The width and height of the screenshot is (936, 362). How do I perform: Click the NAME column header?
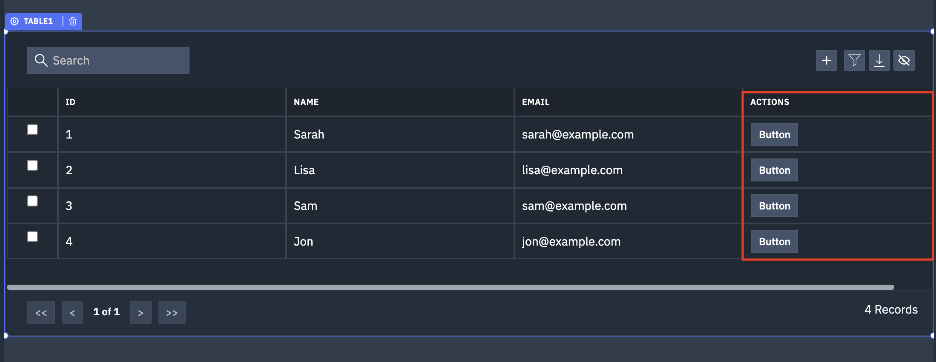click(x=306, y=102)
